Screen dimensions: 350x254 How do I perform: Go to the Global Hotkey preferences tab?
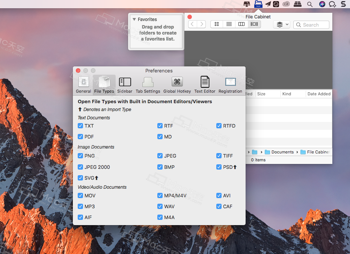(177, 85)
